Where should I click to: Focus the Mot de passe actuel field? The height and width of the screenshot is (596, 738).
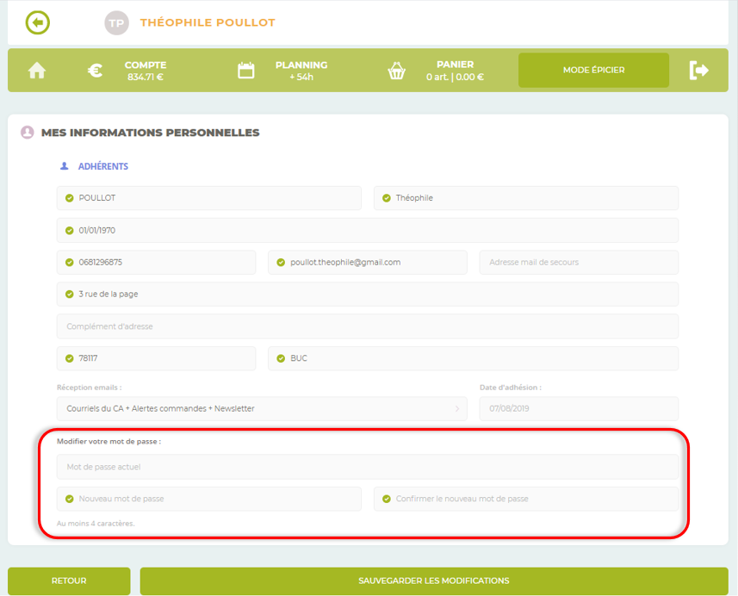tap(368, 467)
